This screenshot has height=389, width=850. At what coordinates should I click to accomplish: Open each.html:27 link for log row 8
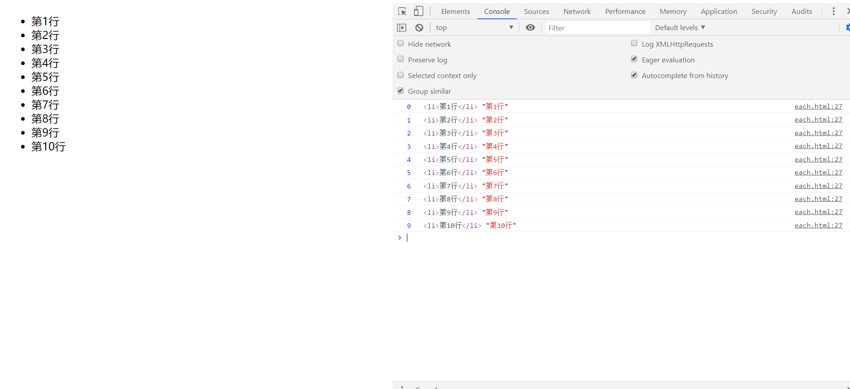pyautogui.click(x=818, y=212)
